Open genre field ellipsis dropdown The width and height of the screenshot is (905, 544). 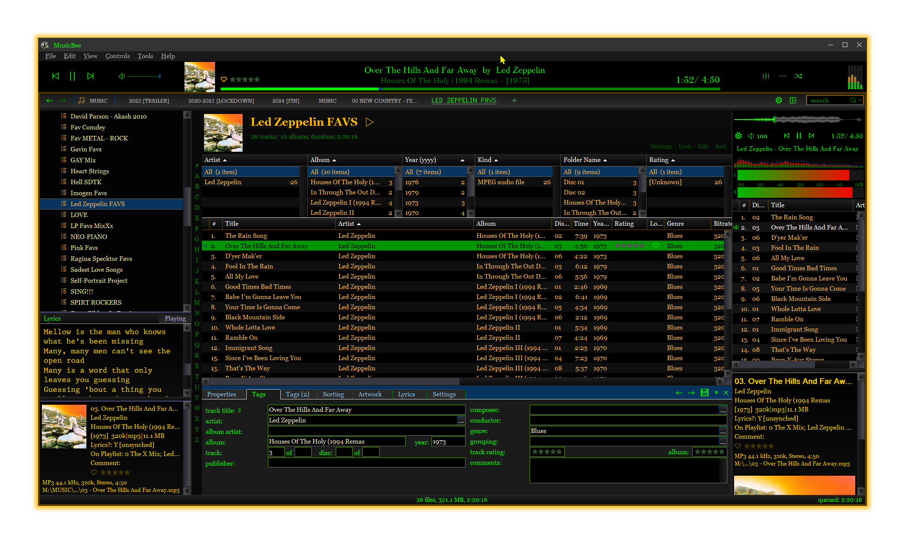pyautogui.click(x=723, y=431)
